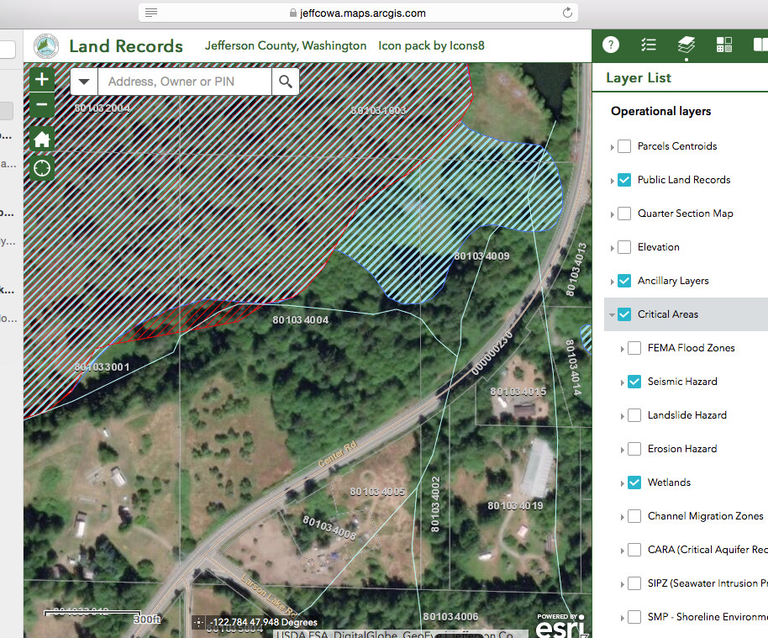Viewport: 768px width, 638px height.
Task: Open the Layer List stack icon
Action: tap(686, 45)
